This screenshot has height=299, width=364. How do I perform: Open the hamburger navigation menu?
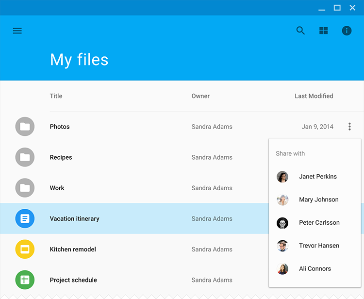pyautogui.click(x=17, y=31)
